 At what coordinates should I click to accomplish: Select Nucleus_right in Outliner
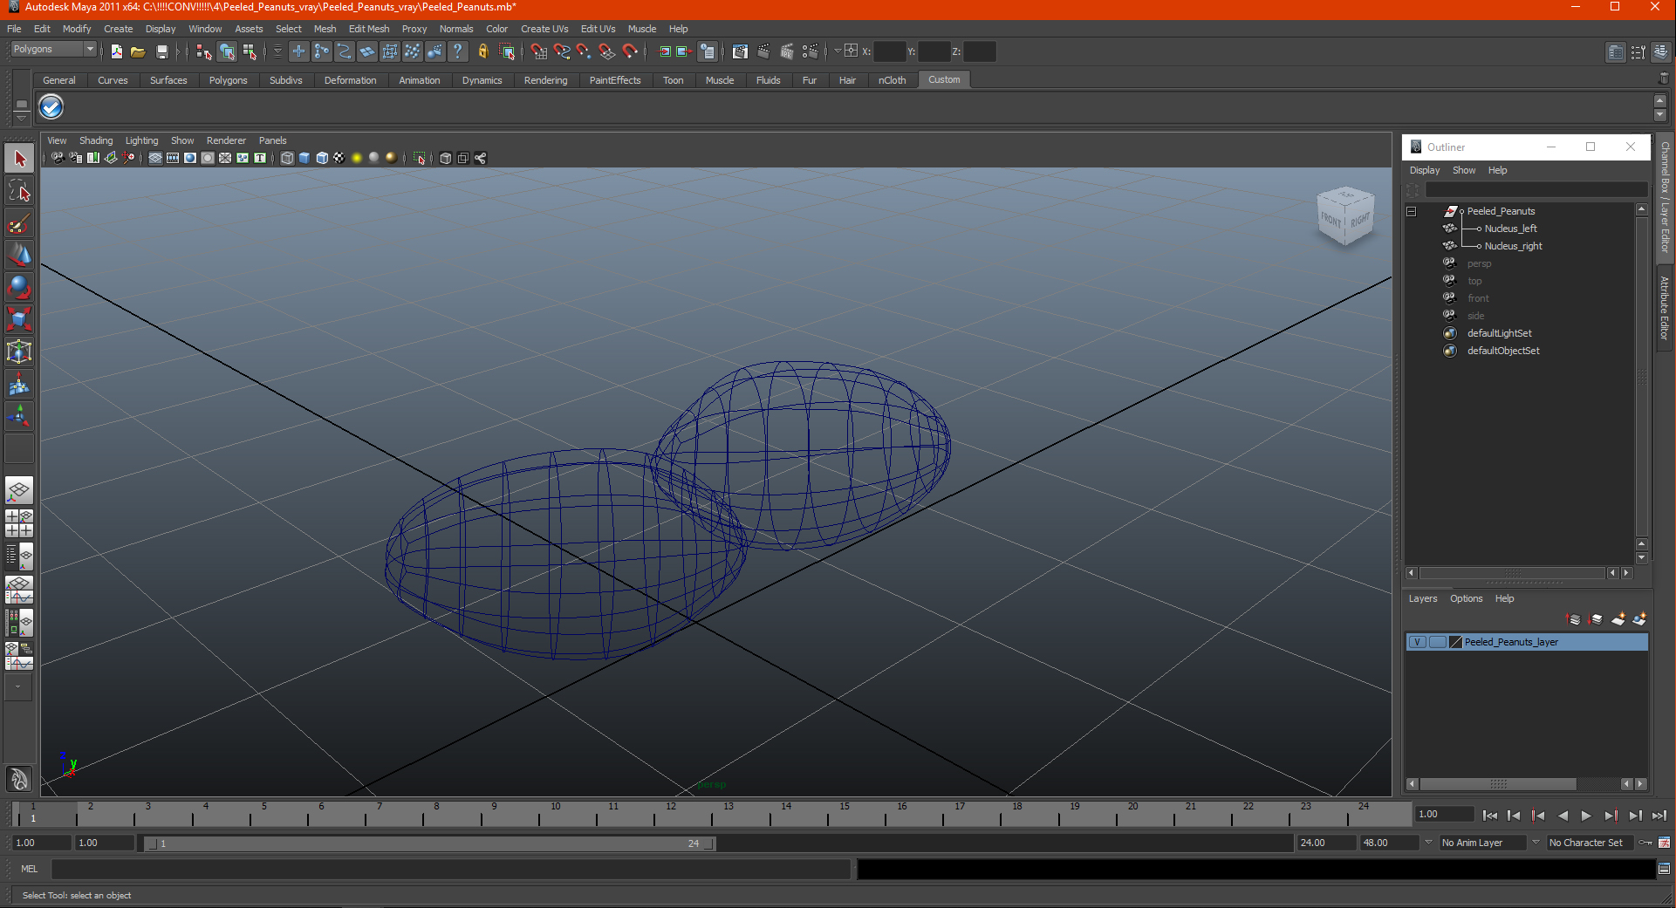(1513, 246)
